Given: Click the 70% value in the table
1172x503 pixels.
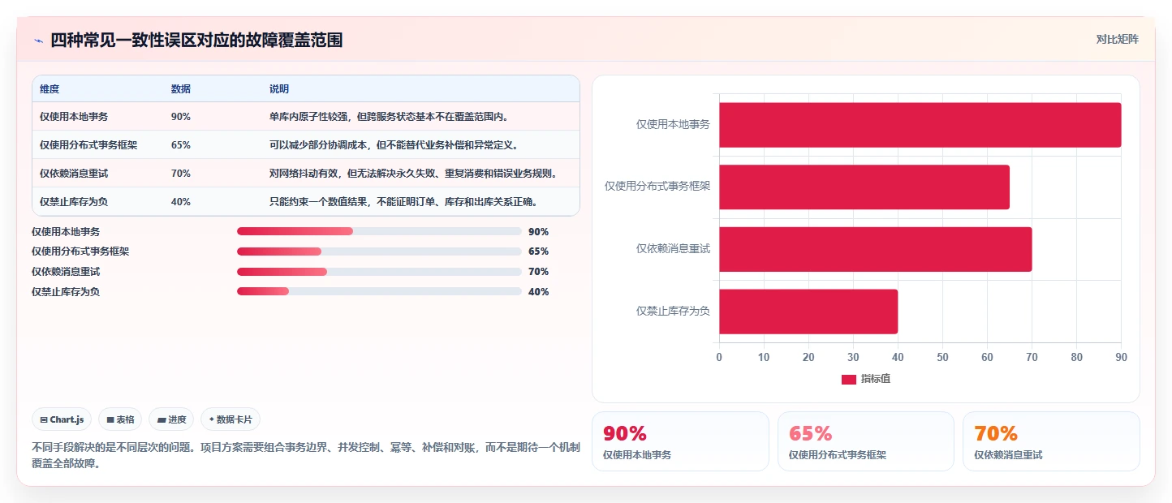Looking at the screenshot, I should tap(181, 174).
